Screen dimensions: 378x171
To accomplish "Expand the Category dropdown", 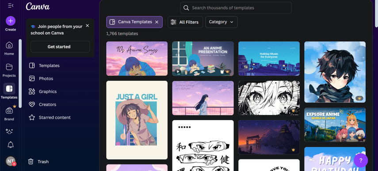I will pyautogui.click(x=221, y=22).
